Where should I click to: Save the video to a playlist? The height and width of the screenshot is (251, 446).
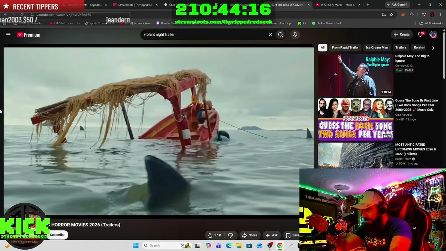[292, 235]
